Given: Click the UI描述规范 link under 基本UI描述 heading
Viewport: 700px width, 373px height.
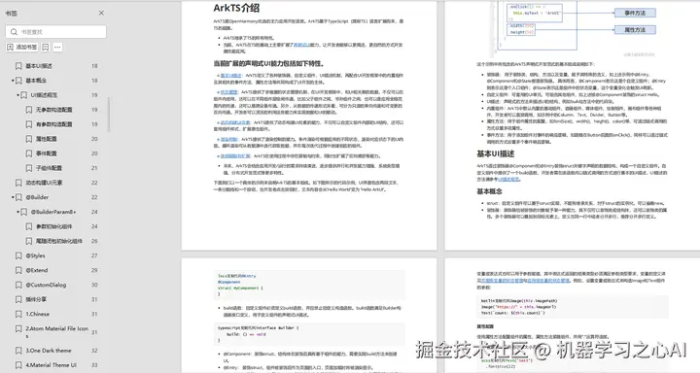Looking at the screenshot, I should (x=508, y=179).
